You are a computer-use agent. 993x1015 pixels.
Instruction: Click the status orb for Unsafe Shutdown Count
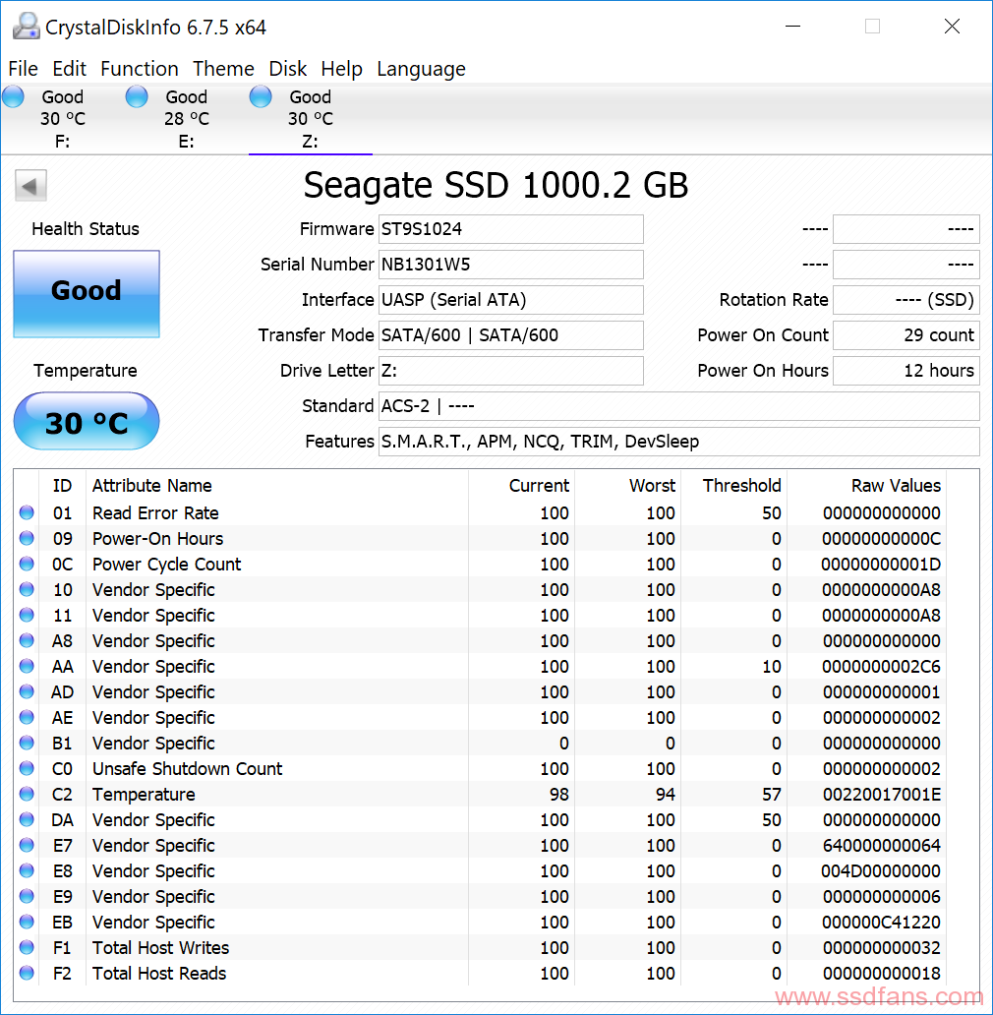click(27, 768)
